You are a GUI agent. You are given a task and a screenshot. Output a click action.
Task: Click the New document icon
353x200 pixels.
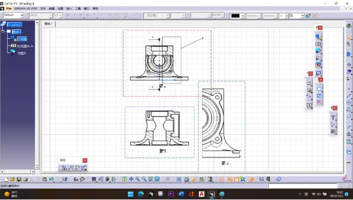coord(6,179)
